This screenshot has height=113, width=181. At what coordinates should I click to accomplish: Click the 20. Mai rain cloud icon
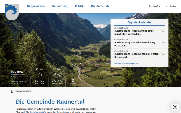[x=39, y=75]
